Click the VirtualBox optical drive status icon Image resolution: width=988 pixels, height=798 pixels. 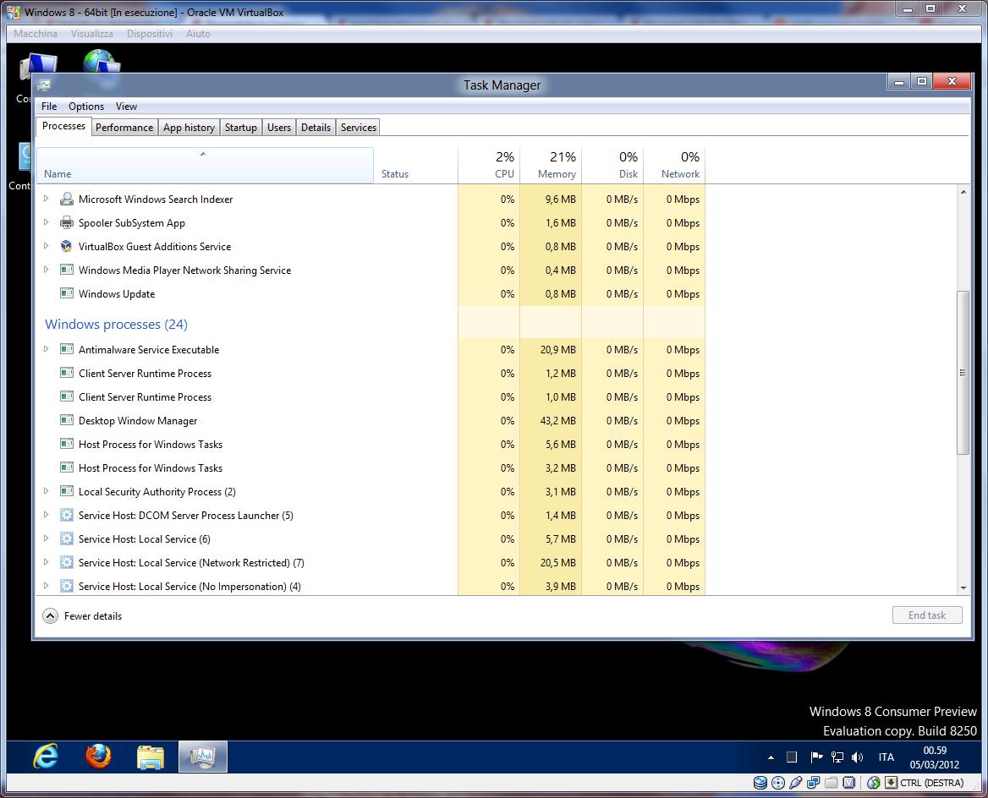click(x=778, y=783)
